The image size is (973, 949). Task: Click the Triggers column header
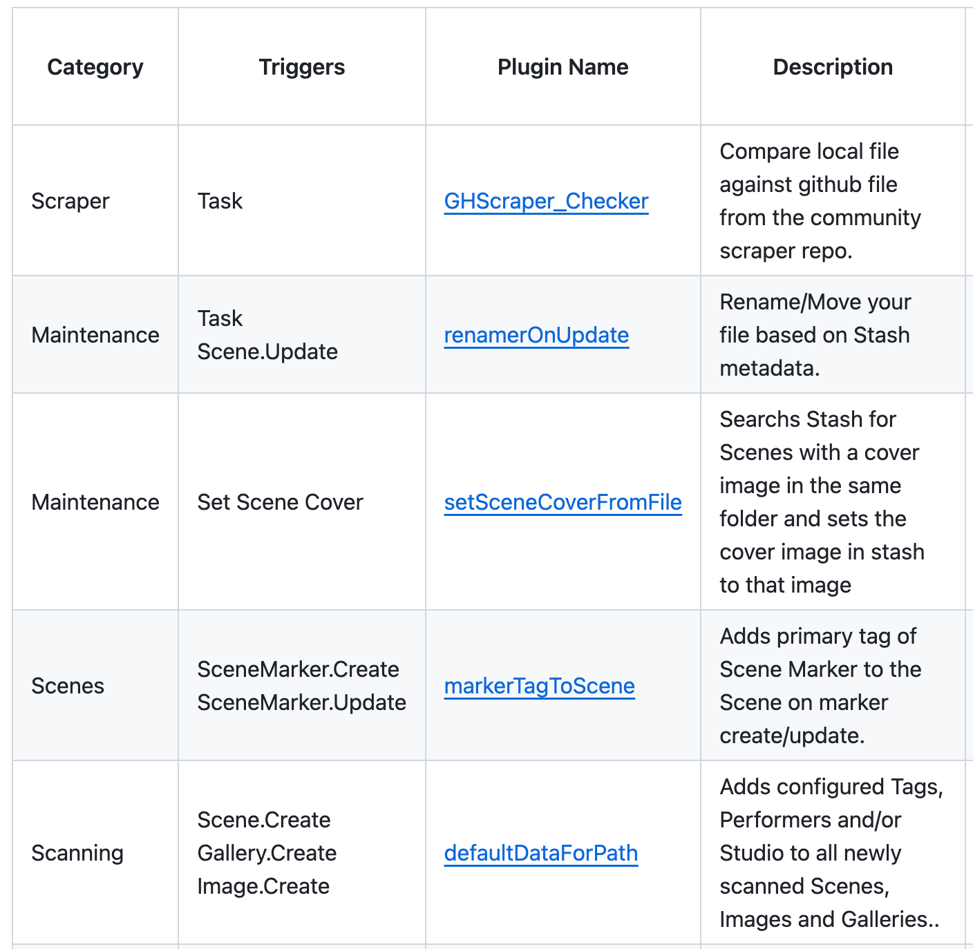point(302,67)
